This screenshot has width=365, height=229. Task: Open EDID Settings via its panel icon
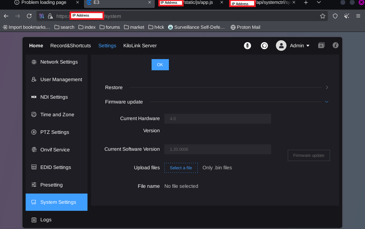tap(34, 167)
